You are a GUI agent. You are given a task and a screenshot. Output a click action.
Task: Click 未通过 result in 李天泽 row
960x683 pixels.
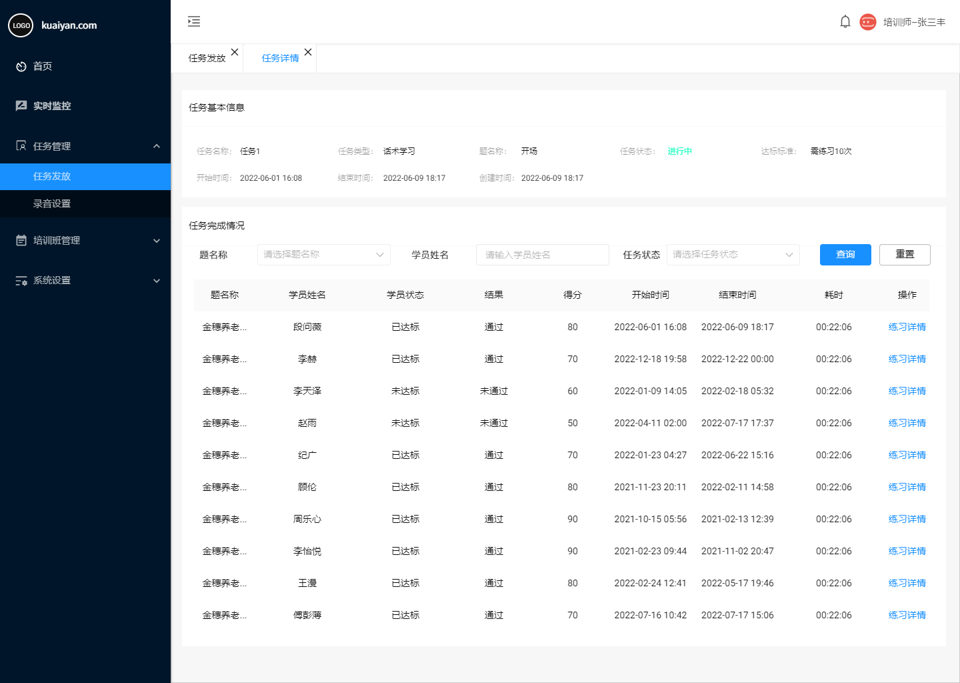[x=494, y=391]
